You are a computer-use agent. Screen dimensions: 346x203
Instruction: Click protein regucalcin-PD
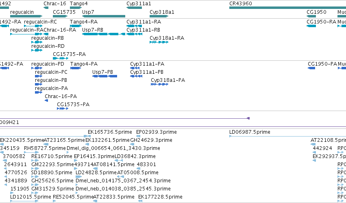48,64
